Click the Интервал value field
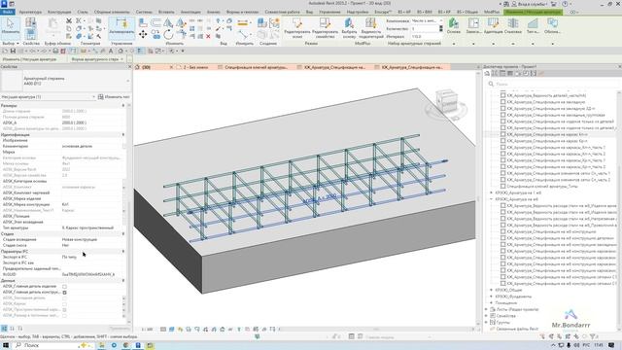This screenshot has height=350, width=622. pyautogui.click(x=427, y=37)
